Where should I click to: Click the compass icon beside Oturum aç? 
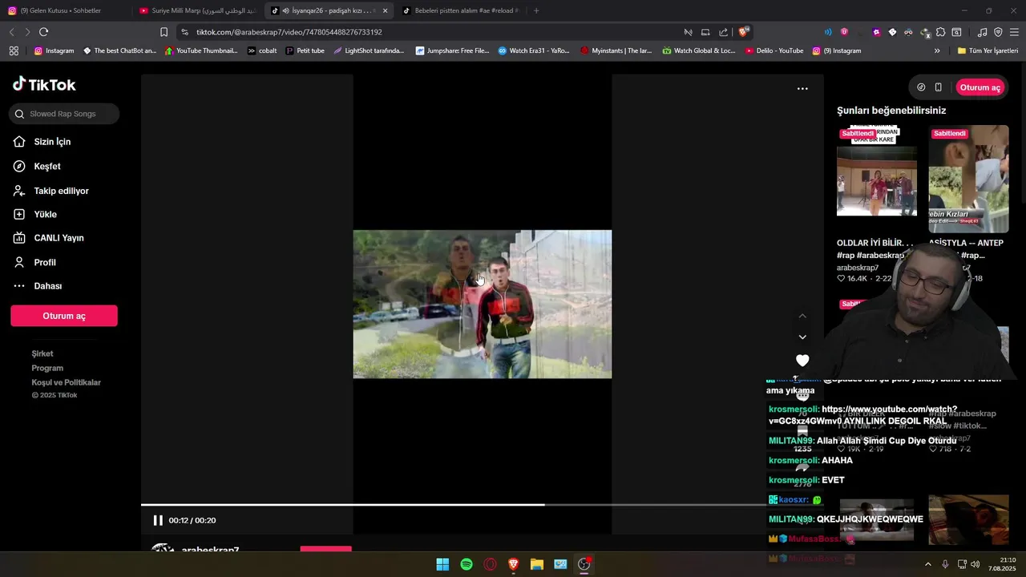[921, 87]
